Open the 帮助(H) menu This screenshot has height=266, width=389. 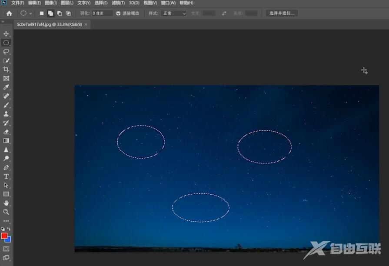coord(186,3)
